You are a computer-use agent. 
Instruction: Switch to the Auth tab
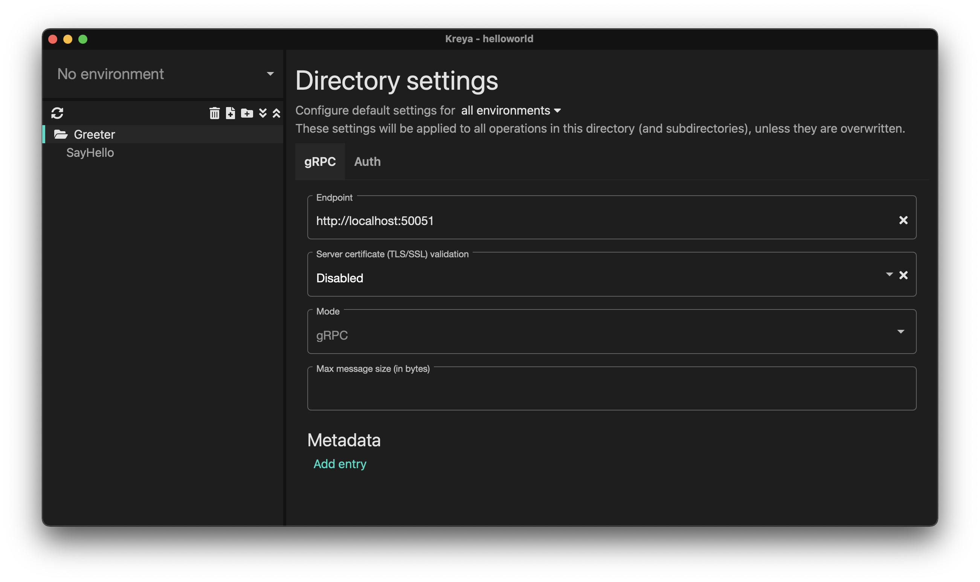click(367, 162)
